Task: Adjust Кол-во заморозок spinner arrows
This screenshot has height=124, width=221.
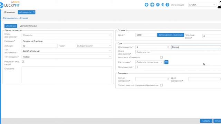Action: click(168, 79)
